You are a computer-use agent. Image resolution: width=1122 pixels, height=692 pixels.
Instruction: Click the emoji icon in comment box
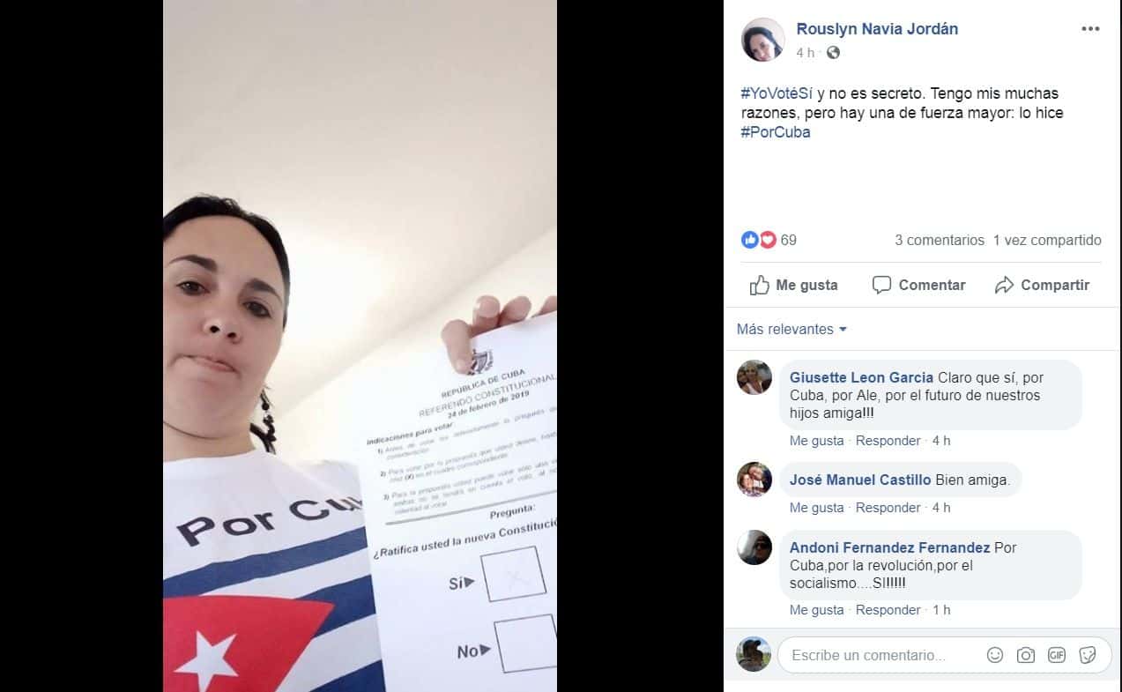(x=995, y=655)
